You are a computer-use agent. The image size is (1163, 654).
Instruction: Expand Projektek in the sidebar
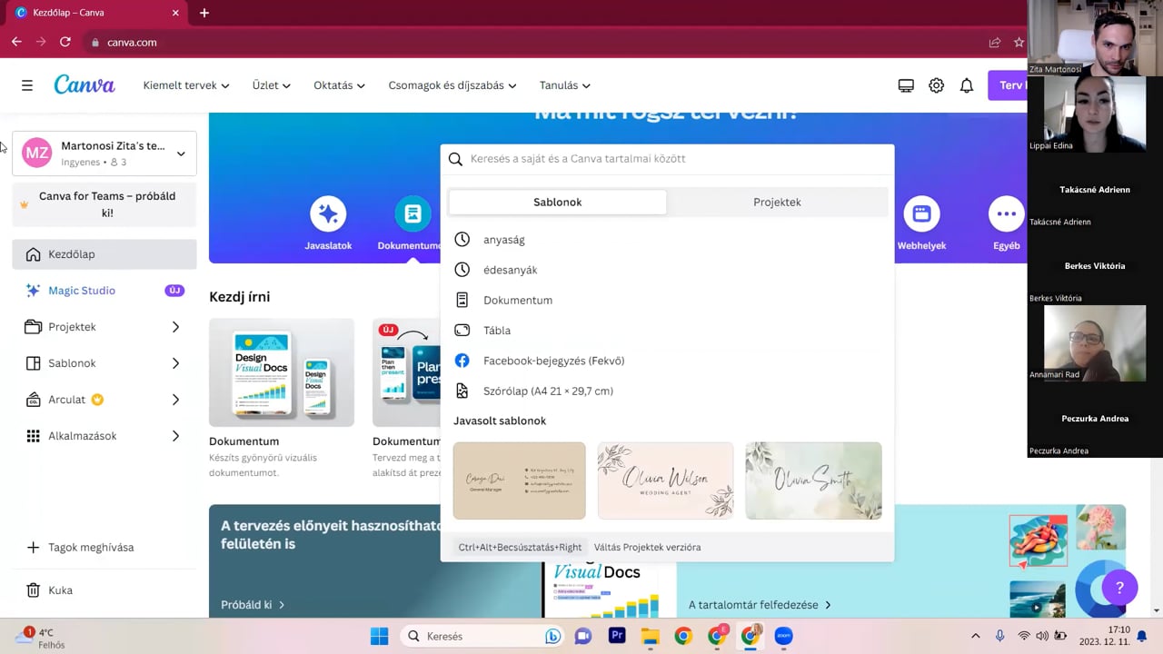coord(175,327)
